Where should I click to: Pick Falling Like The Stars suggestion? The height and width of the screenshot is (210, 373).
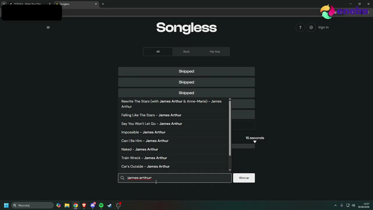tap(173, 115)
